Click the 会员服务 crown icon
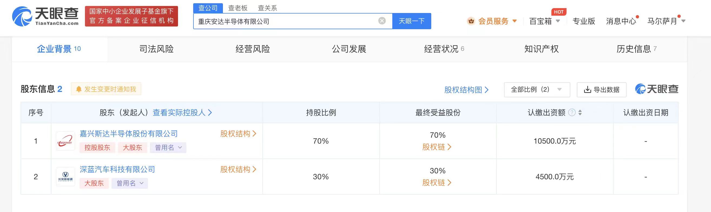The width and height of the screenshot is (711, 212). click(x=471, y=21)
